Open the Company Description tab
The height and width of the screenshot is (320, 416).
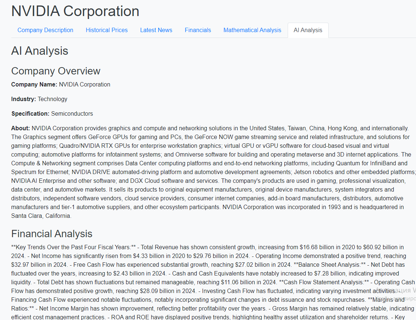click(x=45, y=30)
